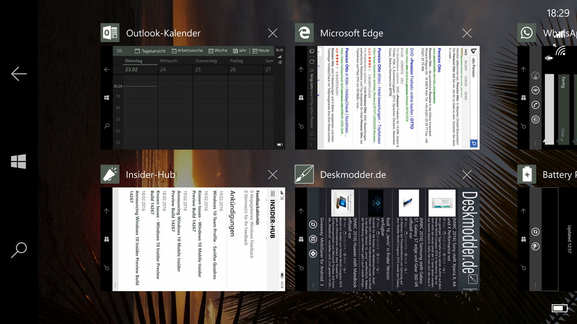Tap the search magnifier button
The image size is (577, 324).
pyautogui.click(x=19, y=250)
